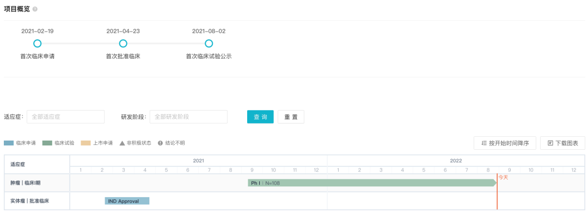Viewport: 588px width, 213px height.
Task: Click the download icon in 下载图表
Action: [x=550, y=143]
